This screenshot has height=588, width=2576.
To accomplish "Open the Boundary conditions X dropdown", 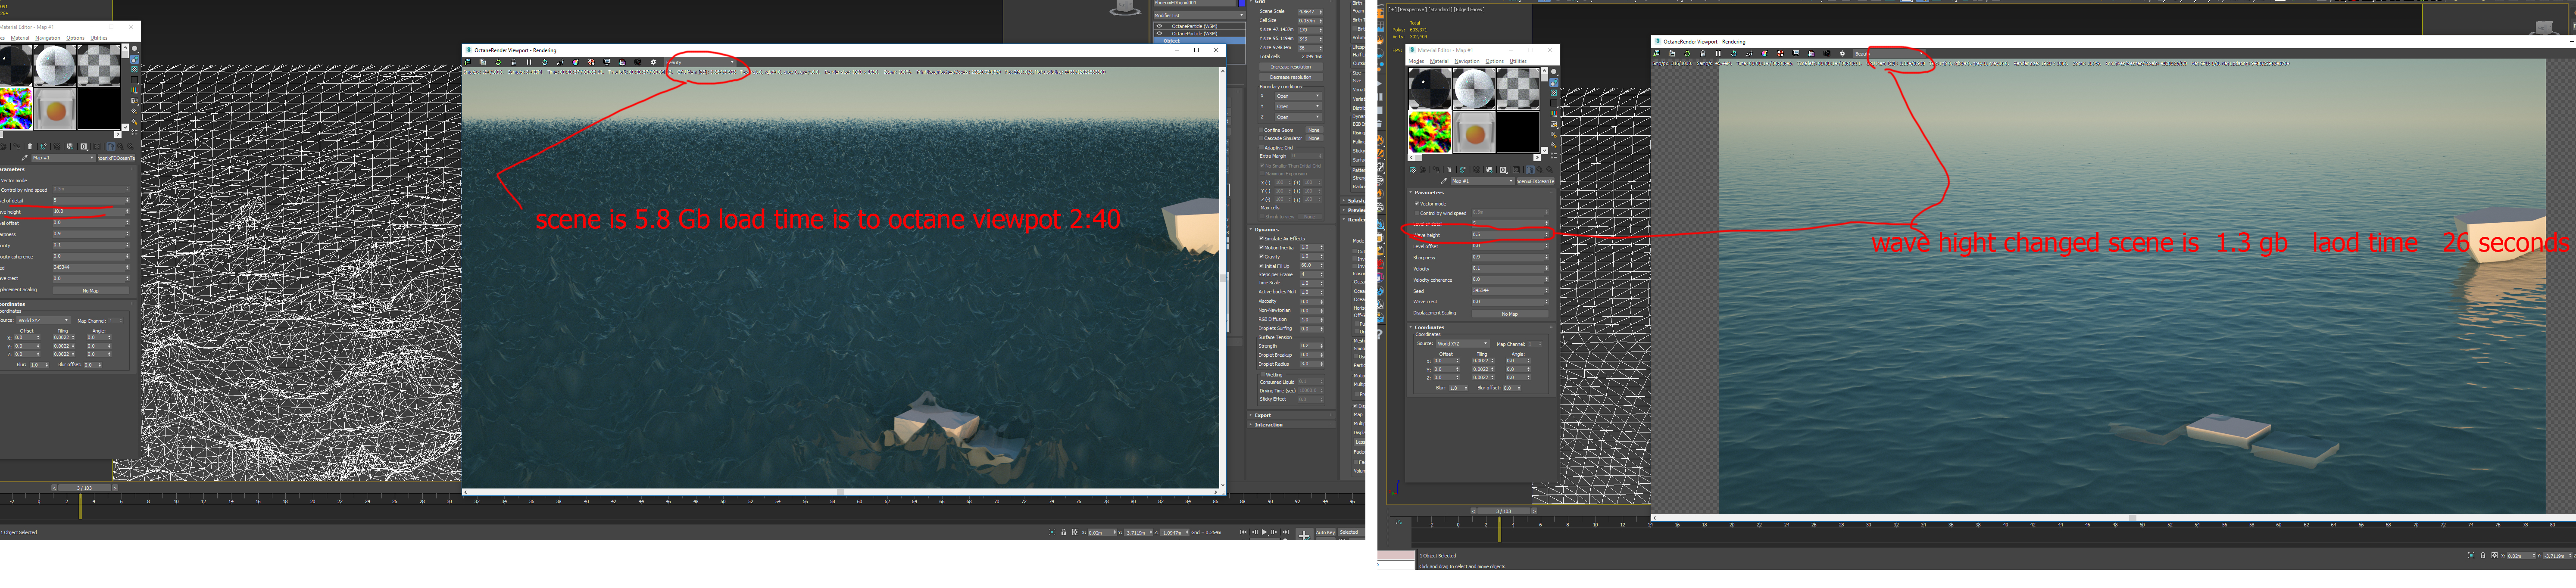I will coord(1298,96).
